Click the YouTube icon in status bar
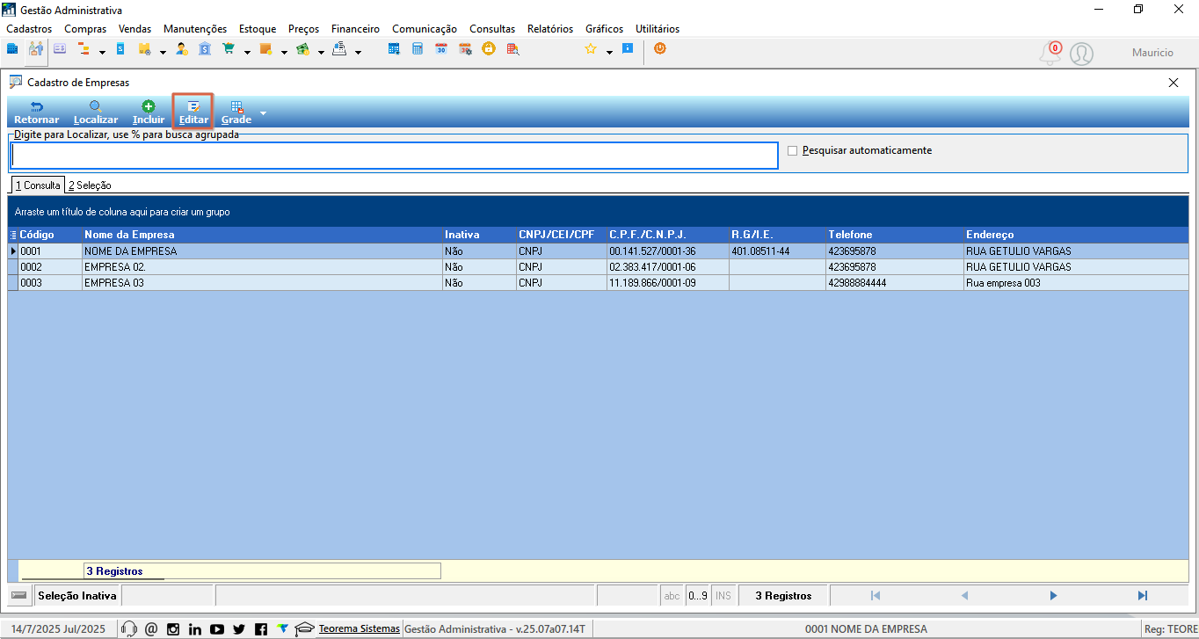Viewport: 1199px width, 639px height. 216,629
